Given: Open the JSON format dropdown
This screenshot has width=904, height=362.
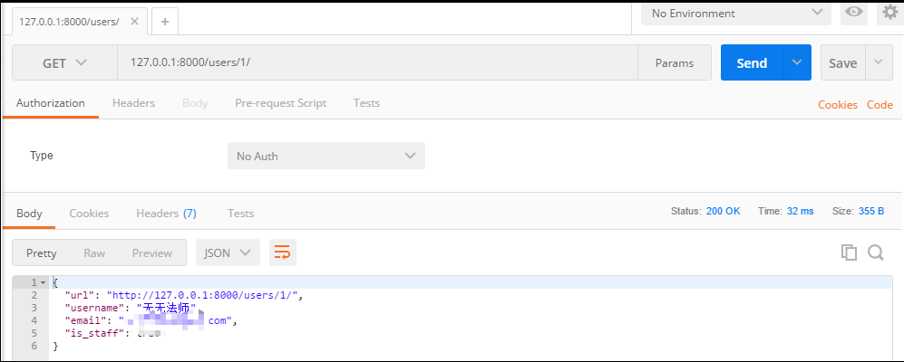Looking at the screenshot, I should click(228, 252).
